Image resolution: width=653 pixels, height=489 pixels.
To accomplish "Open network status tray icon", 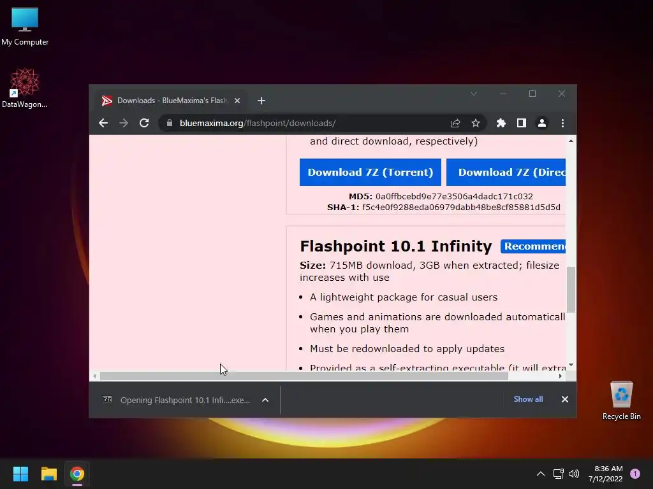I will click(x=558, y=474).
